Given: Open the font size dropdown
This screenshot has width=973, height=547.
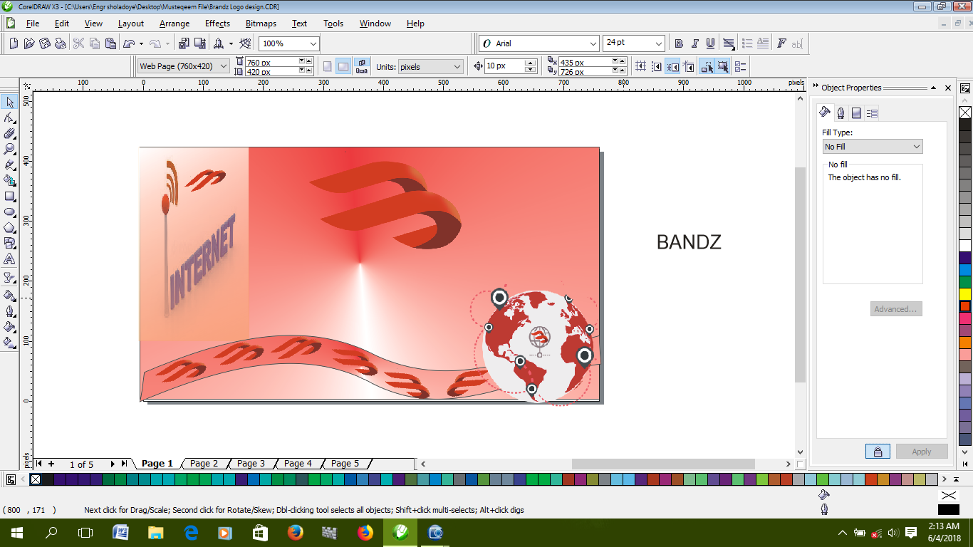Looking at the screenshot, I should tap(660, 43).
